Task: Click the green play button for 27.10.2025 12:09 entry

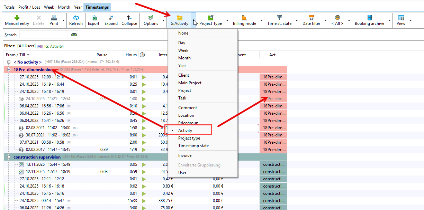Action: click(144, 77)
